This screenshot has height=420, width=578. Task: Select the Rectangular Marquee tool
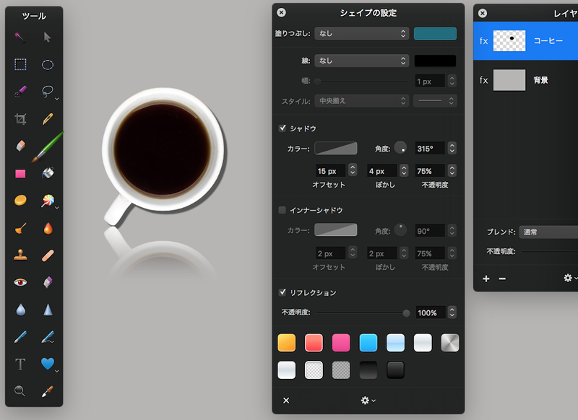click(x=20, y=64)
